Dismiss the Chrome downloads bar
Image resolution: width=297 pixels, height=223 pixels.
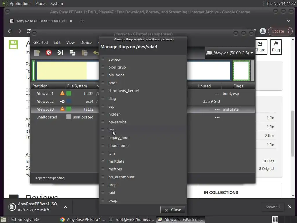coord(290,207)
